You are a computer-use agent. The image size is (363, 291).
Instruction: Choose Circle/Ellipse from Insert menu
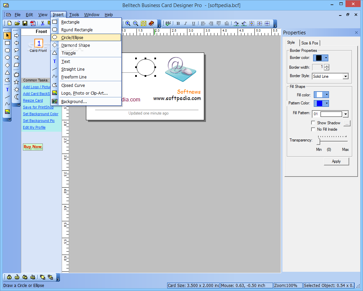86,37
